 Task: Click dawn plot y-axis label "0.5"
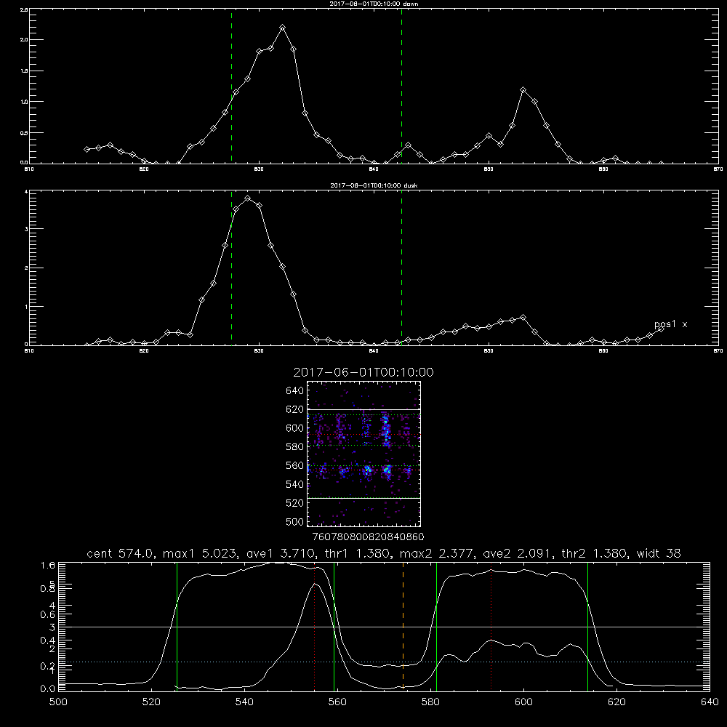tap(25, 132)
